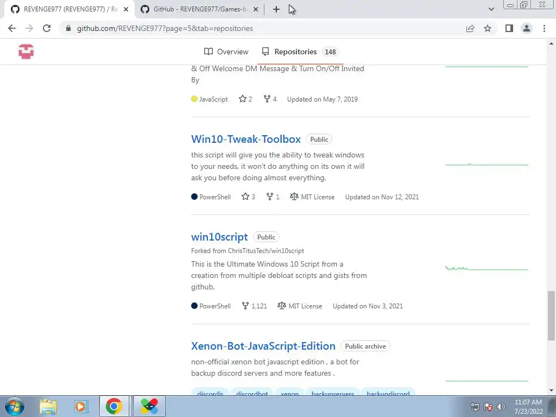Open the Win10-Tweak-Toolbox repository
556x417 pixels.
coord(246,139)
